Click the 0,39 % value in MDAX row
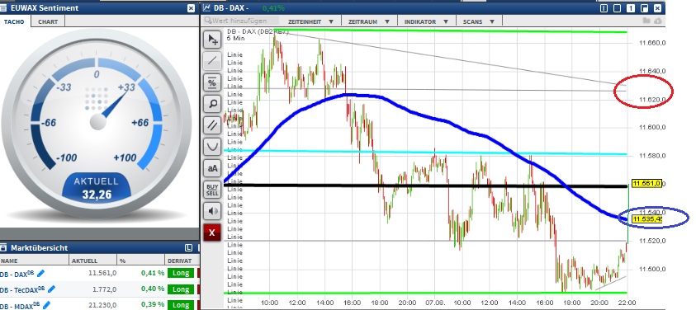The image size is (696, 310). coord(153,305)
